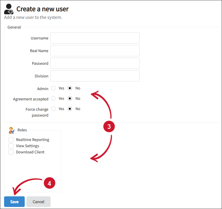Click the "Download Client" text

[30, 152]
